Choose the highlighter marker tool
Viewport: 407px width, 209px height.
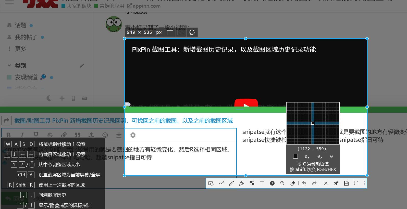242,183
